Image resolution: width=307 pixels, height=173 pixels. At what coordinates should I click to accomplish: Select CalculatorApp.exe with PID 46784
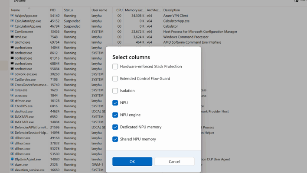click(28, 26)
